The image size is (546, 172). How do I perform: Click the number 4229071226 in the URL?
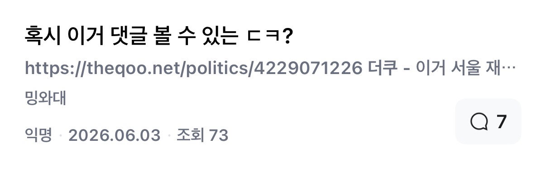point(307,69)
